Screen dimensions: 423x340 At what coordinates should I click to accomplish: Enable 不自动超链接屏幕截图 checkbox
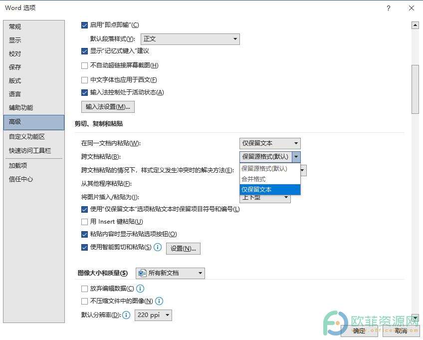pos(83,65)
